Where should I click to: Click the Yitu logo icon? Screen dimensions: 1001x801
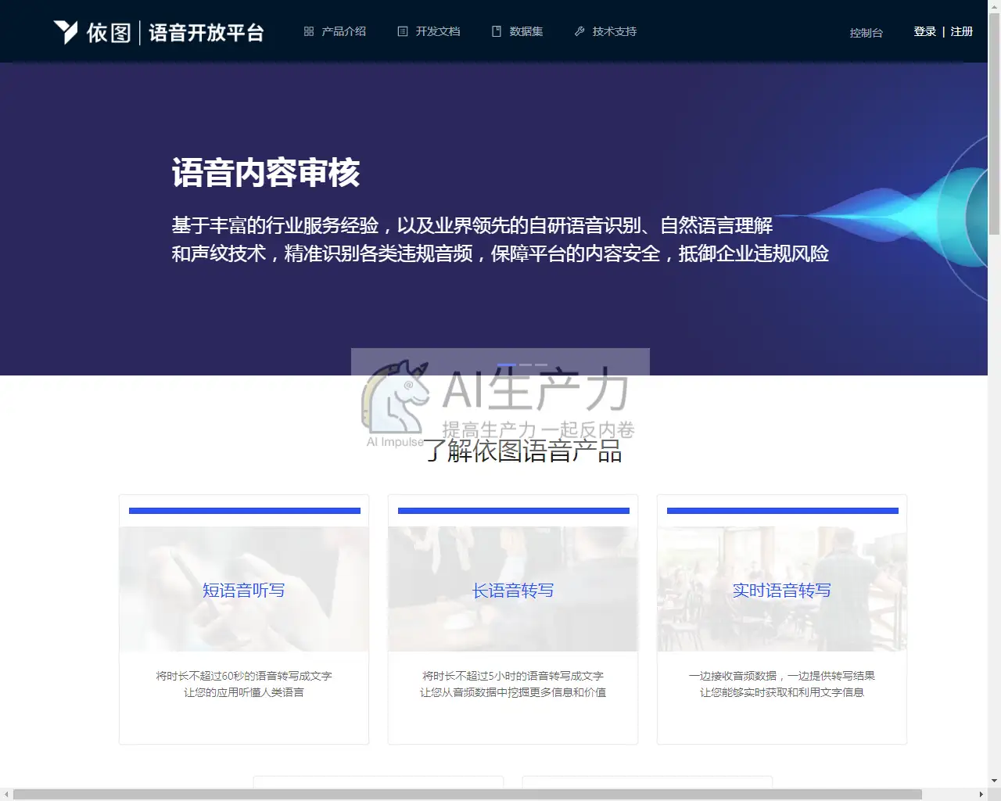(x=66, y=32)
